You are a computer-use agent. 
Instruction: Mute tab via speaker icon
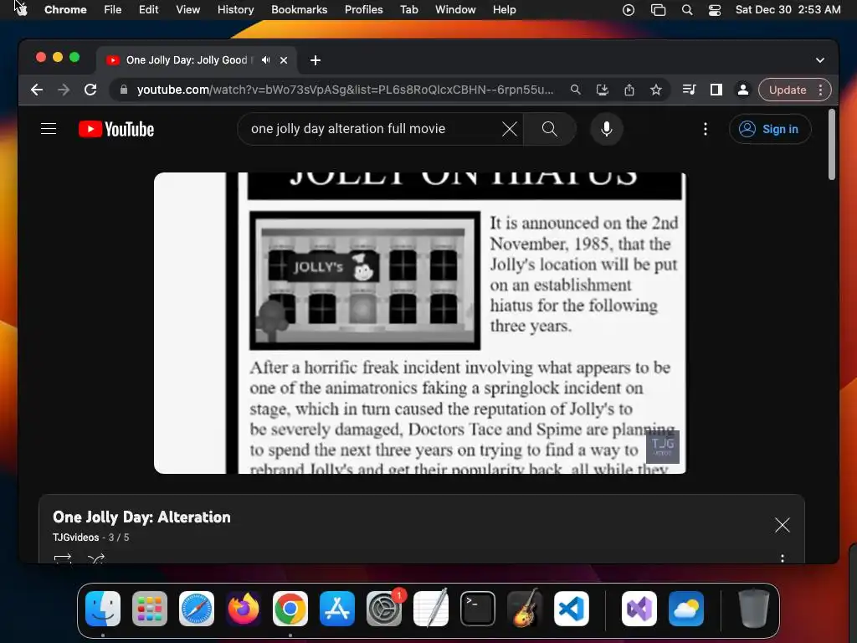[x=265, y=60]
